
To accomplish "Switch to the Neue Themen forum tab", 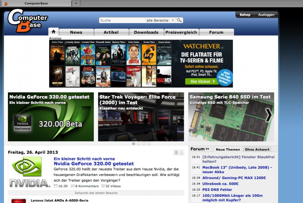I will click(228, 149).
